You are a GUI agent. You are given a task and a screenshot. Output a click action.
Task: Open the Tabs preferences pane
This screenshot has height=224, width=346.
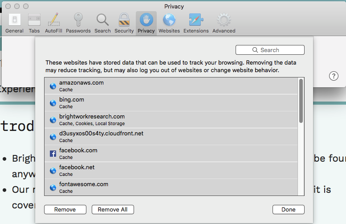tap(34, 24)
